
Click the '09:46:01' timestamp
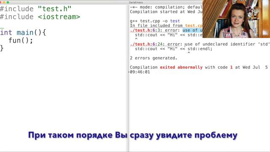pos(140,72)
